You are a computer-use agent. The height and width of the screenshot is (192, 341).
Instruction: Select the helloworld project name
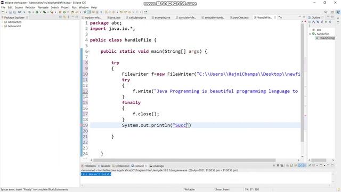[x=14, y=26]
